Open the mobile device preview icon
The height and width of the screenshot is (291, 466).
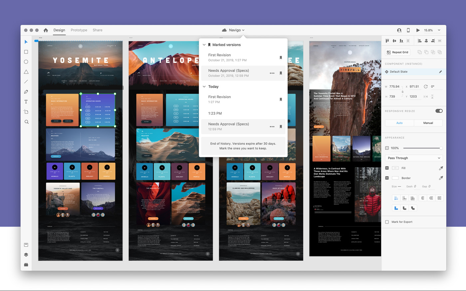point(408,30)
